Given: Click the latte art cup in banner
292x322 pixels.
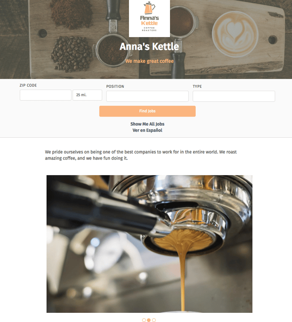Looking at the screenshot, I should (235, 34).
